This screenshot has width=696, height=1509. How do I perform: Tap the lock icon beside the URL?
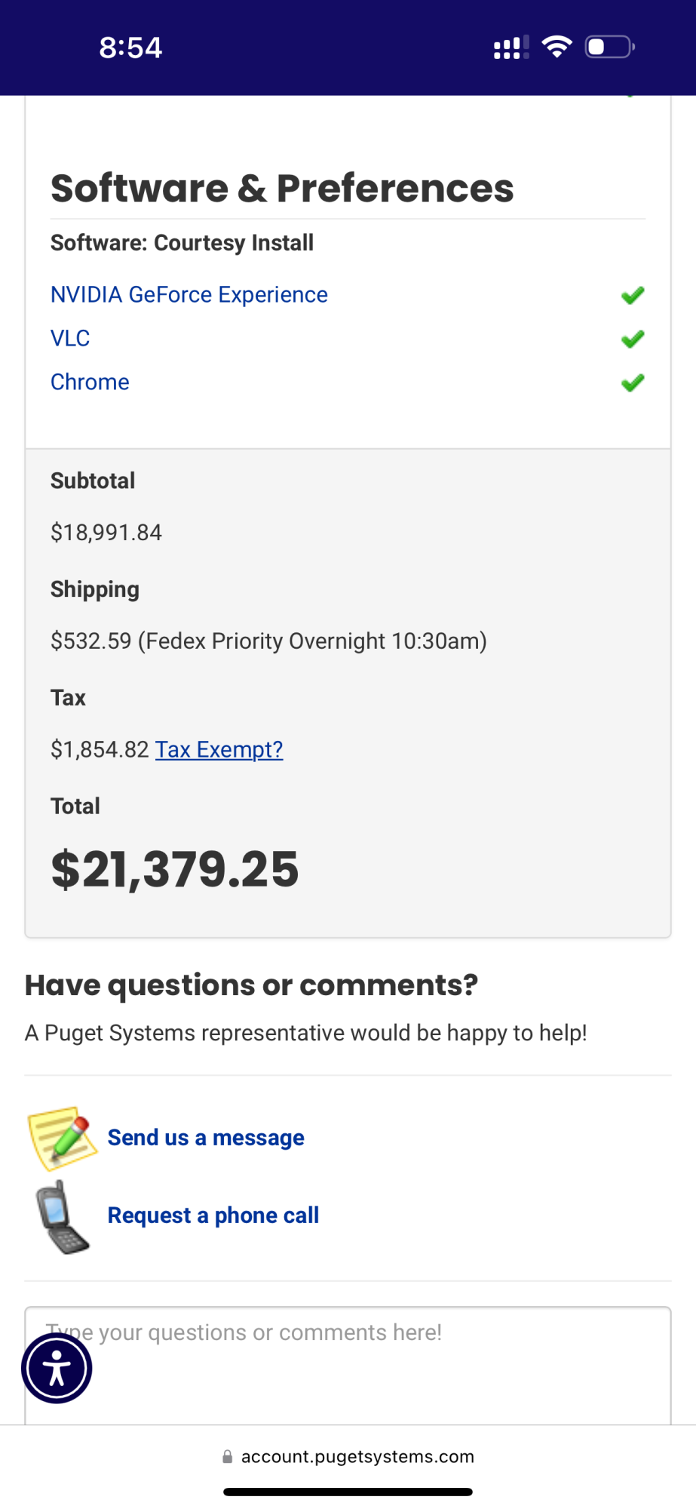click(227, 1457)
